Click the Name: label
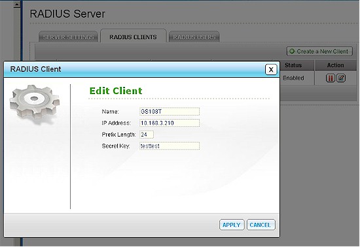This screenshot has height=247, width=360. pyautogui.click(x=110, y=112)
